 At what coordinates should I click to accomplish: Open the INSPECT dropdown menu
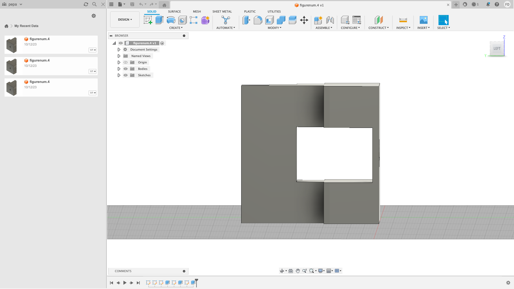pos(403,28)
